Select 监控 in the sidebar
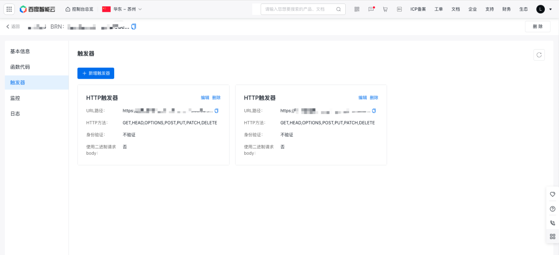The height and width of the screenshot is (255, 559). click(37, 98)
